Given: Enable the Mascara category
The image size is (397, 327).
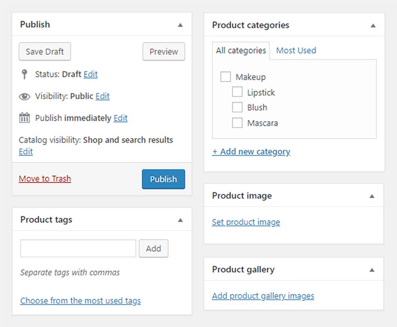Looking at the screenshot, I should pyautogui.click(x=237, y=123).
